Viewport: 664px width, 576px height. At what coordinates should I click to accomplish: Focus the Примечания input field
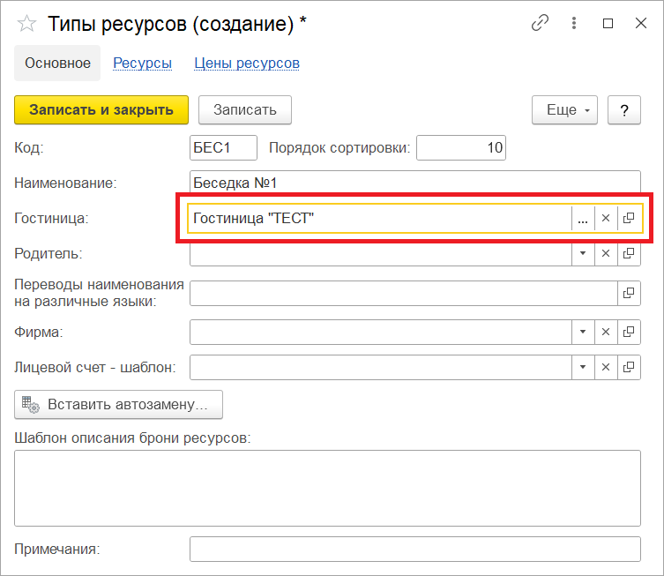tap(415, 550)
